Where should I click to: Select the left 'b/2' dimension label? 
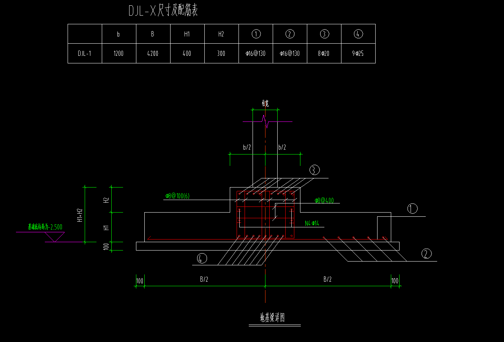pyautogui.click(x=247, y=148)
